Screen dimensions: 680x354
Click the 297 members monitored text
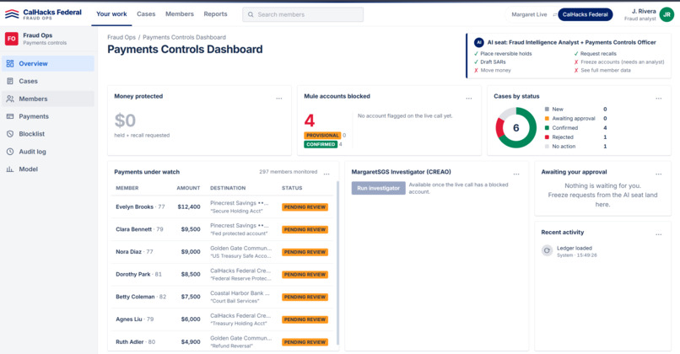point(288,172)
